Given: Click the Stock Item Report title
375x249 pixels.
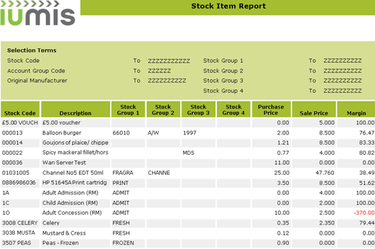Looking at the screenshot, I should [228, 6].
